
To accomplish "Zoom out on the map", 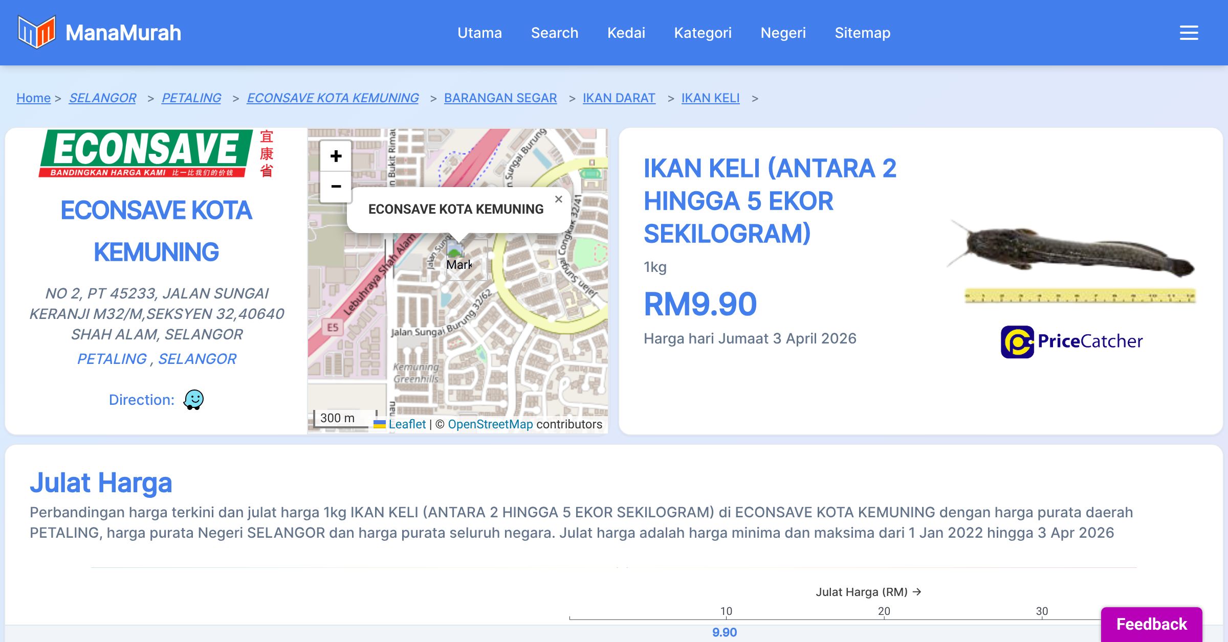I will pos(336,187).
